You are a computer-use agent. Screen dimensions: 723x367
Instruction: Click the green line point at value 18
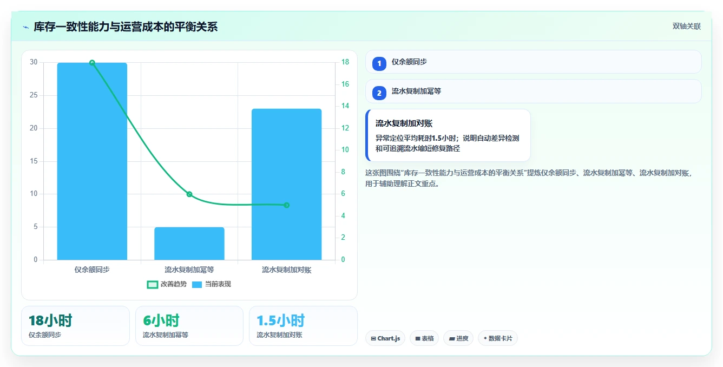(92, 63)
